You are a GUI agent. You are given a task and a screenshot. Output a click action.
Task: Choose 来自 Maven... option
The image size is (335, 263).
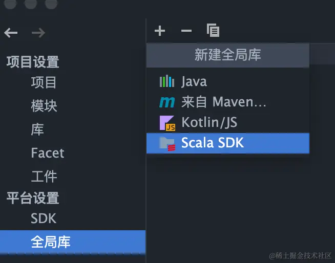tap(228, 102)
